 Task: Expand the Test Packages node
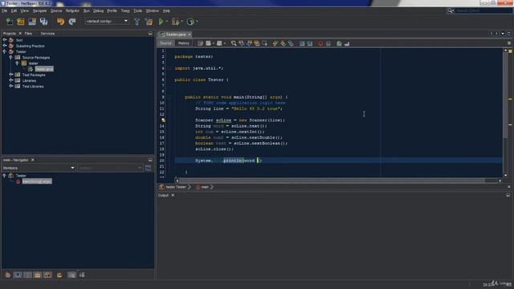10,75
